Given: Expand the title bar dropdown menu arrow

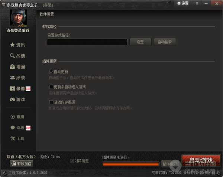Looking at the screenshot, I should [197, 4].
